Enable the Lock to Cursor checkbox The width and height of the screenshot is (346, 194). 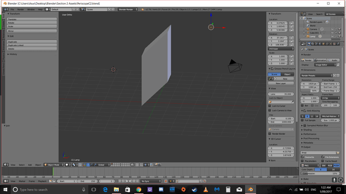click(x=270, y=106)
